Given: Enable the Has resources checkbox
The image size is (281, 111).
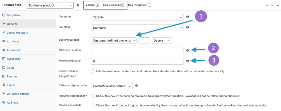Looking at the screenshot, I should 149,5.
